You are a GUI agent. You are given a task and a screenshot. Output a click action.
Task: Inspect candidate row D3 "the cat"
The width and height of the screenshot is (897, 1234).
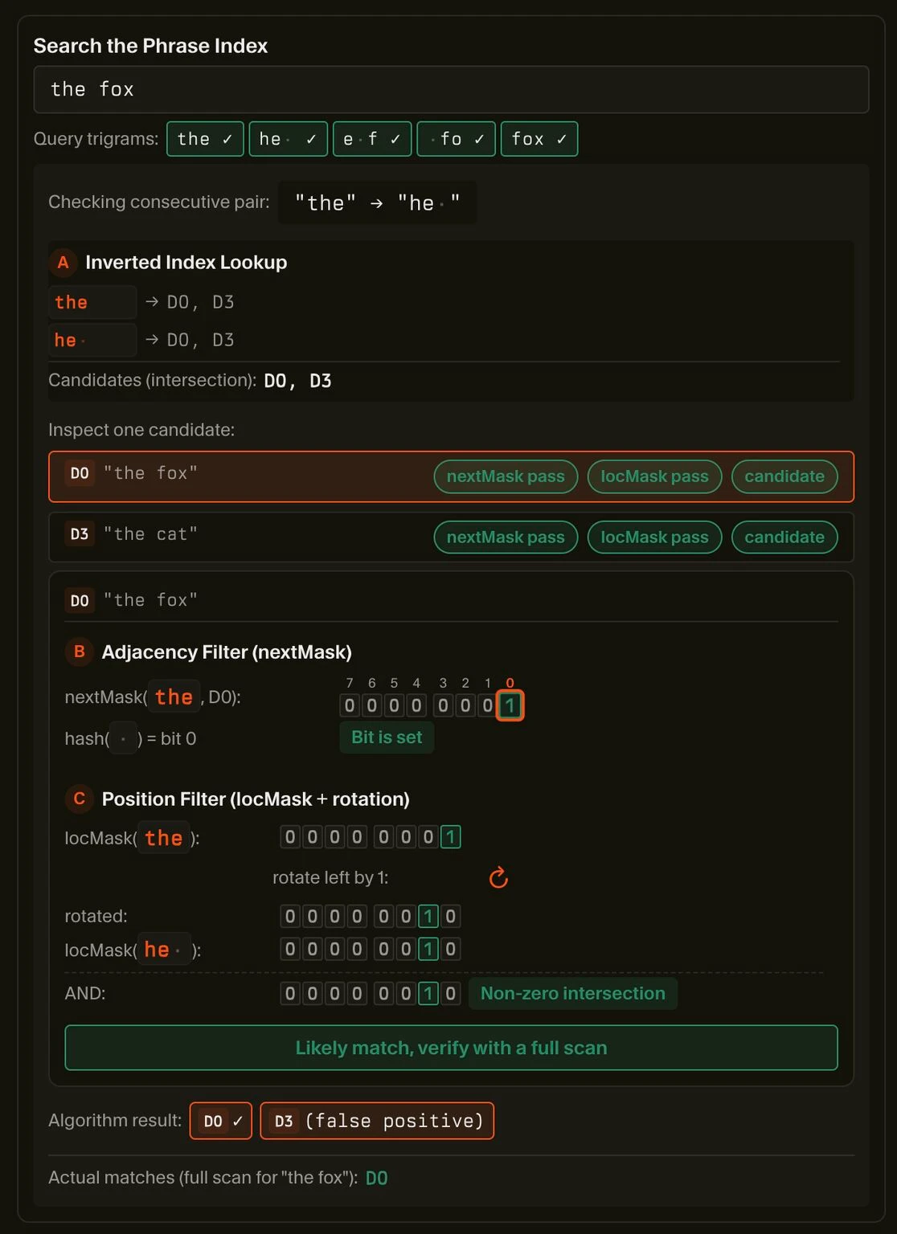click(x=241, y=537)
